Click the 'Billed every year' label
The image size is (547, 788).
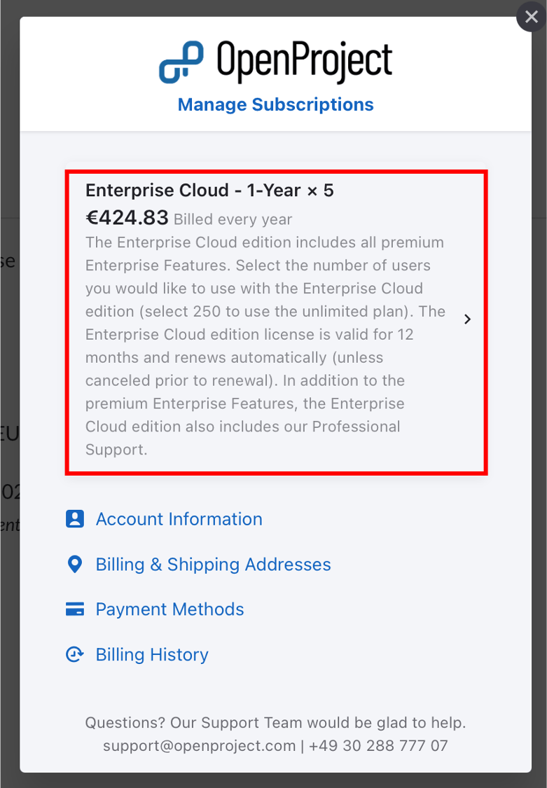(x=233, y=220)
